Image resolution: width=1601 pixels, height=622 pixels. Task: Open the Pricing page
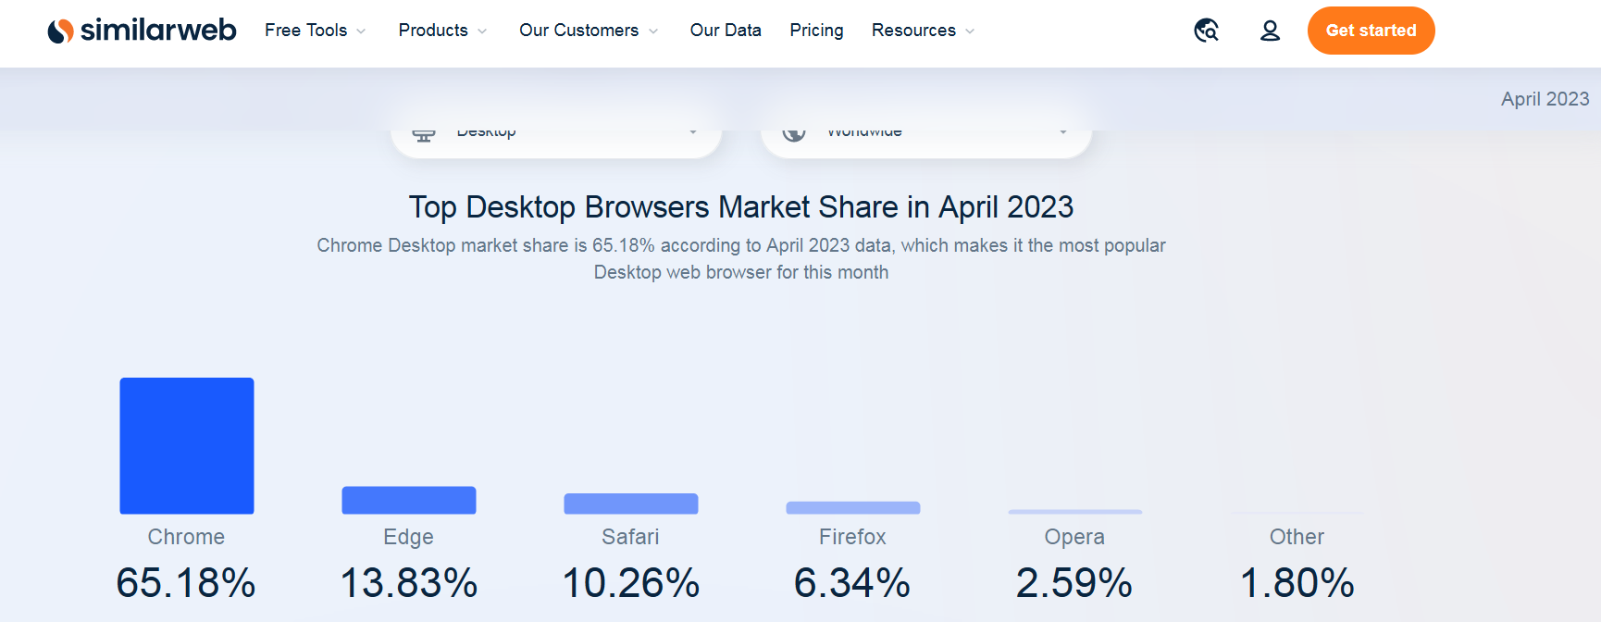pos(816,31)
